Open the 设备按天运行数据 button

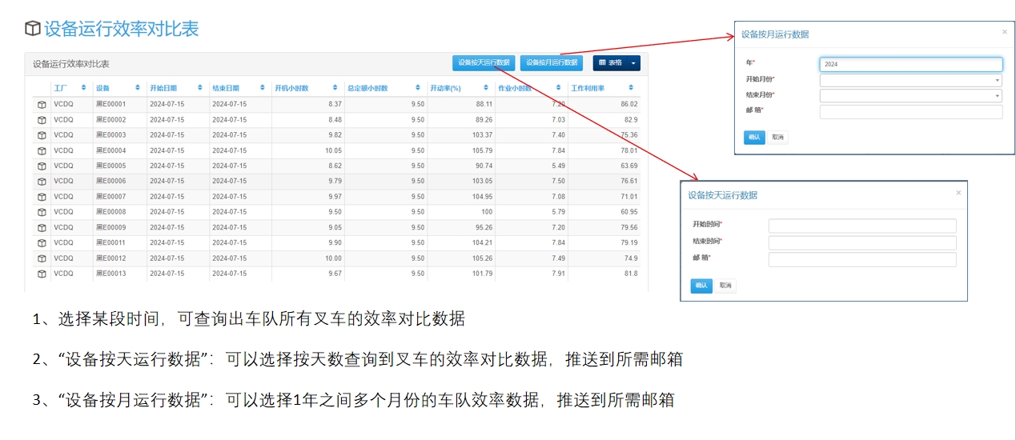point(484,62)
